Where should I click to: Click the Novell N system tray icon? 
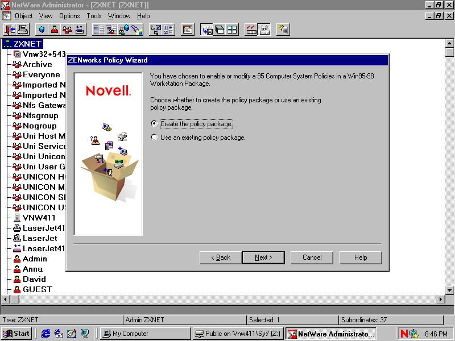pos(404,334)
